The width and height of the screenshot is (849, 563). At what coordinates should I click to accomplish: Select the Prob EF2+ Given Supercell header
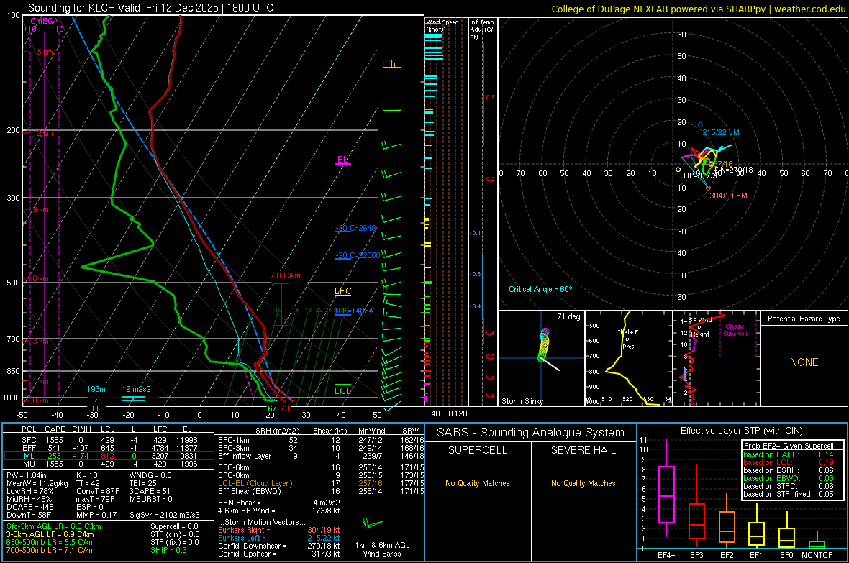(x=789, y=446)
